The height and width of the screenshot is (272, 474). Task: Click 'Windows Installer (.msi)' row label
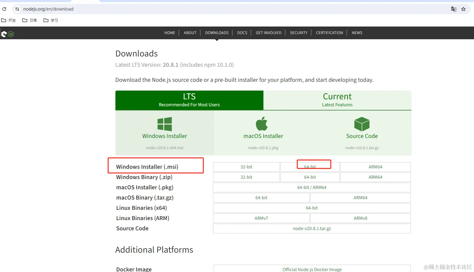coord(147,167)
